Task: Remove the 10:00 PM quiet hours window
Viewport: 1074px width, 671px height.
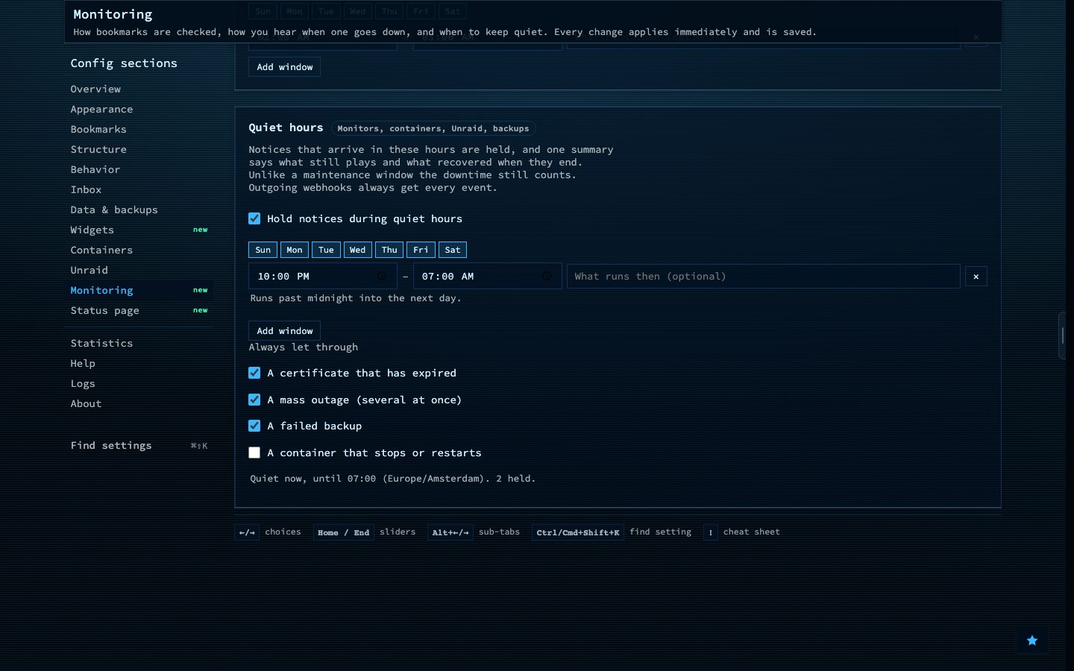Action: click(976, 277)
